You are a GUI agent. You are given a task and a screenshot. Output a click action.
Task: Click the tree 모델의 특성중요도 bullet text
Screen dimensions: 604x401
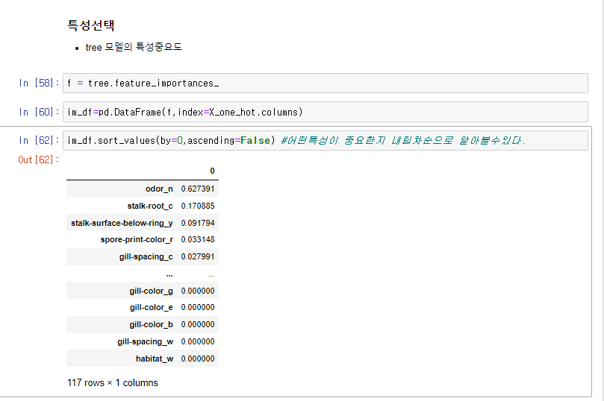coord(134,47)
